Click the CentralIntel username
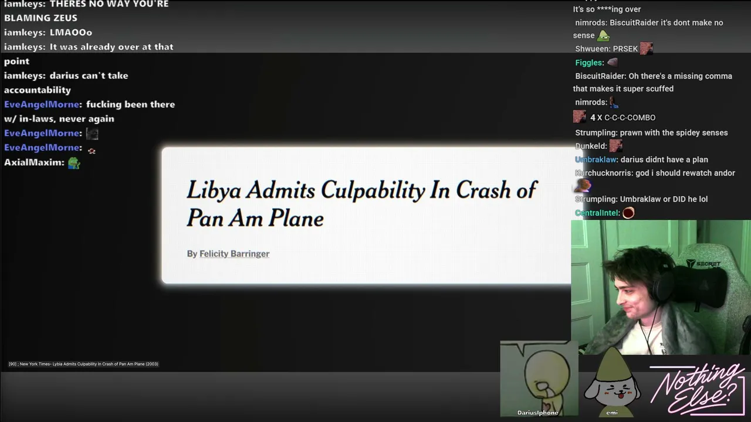The height and width of the screenshot is (422, 751). tap(597, 213)
